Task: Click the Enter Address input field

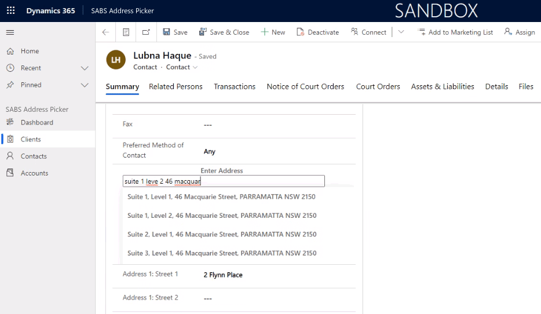Action: 224,181
